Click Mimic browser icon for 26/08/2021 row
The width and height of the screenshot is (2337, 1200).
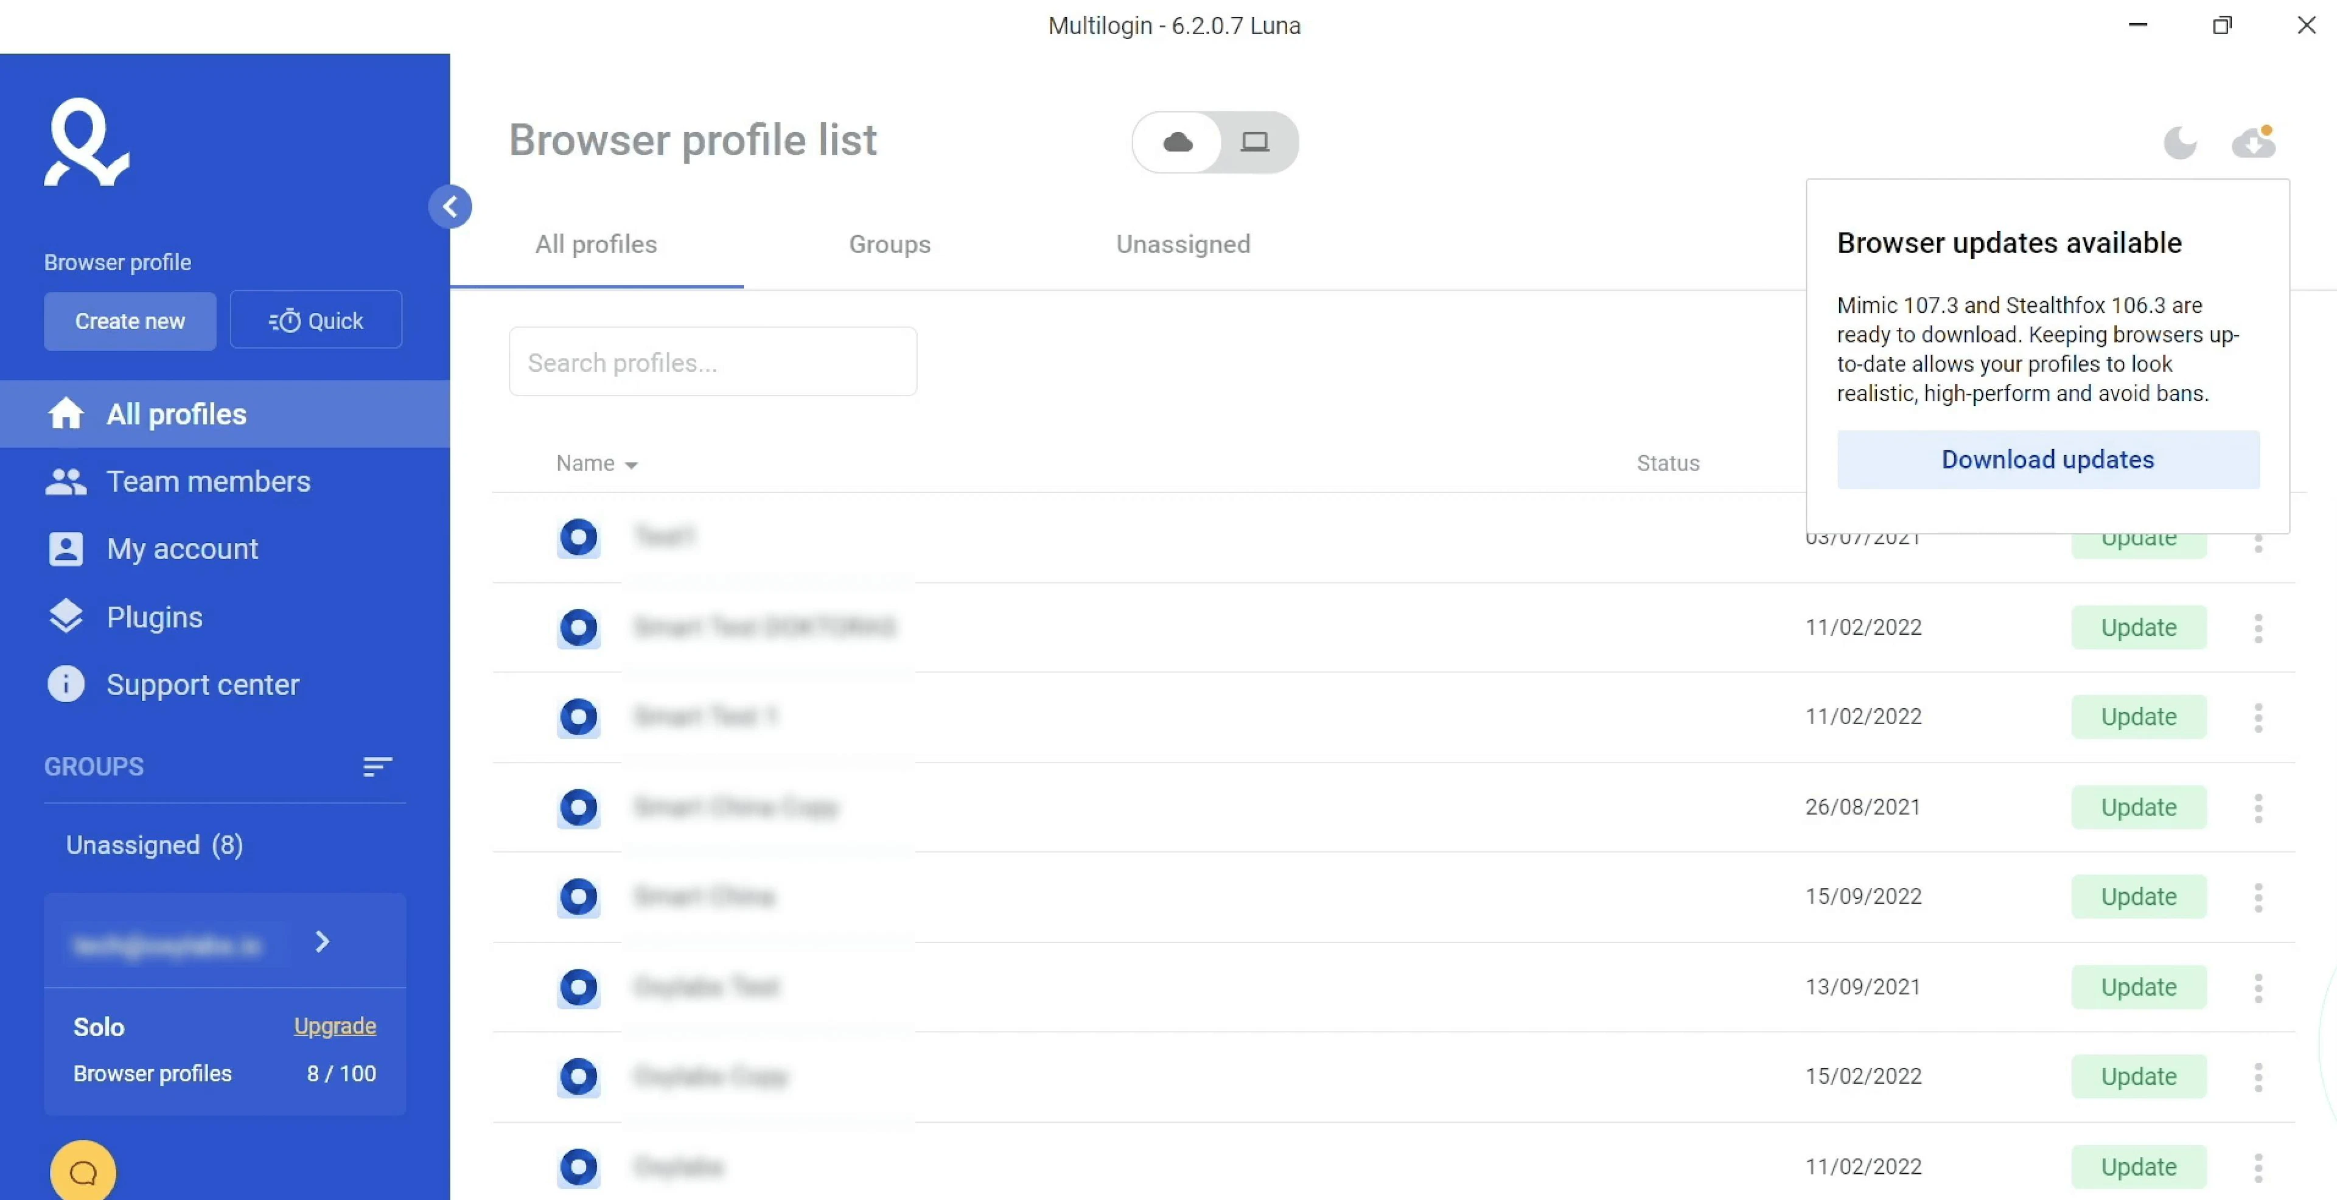(x=579, y=808)
